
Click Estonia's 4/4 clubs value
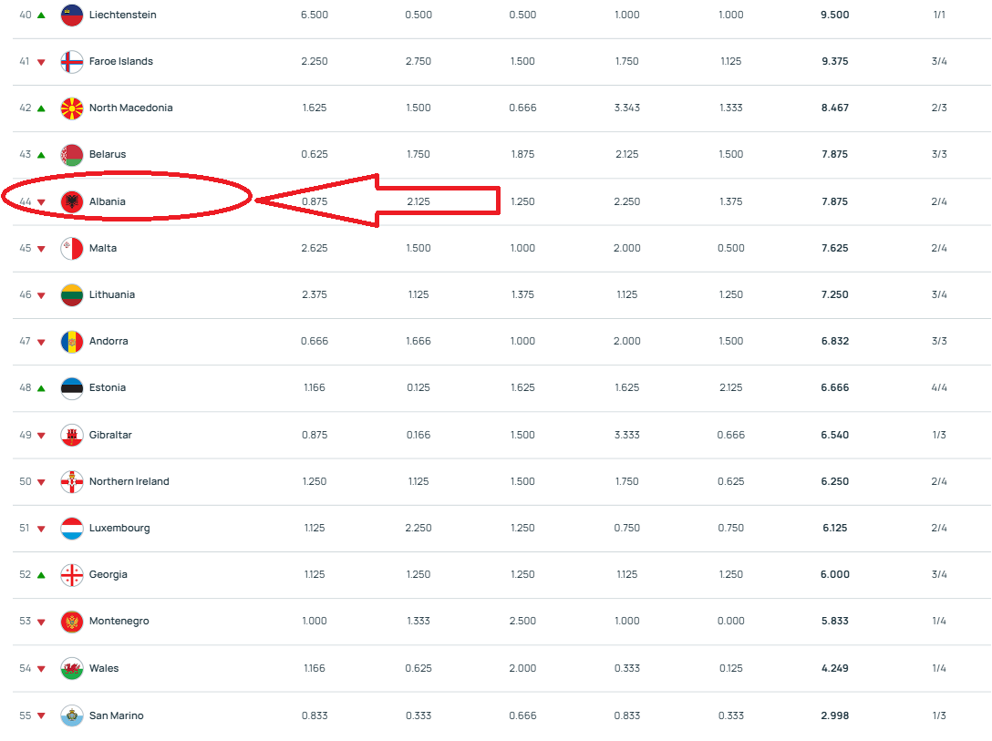939,387
